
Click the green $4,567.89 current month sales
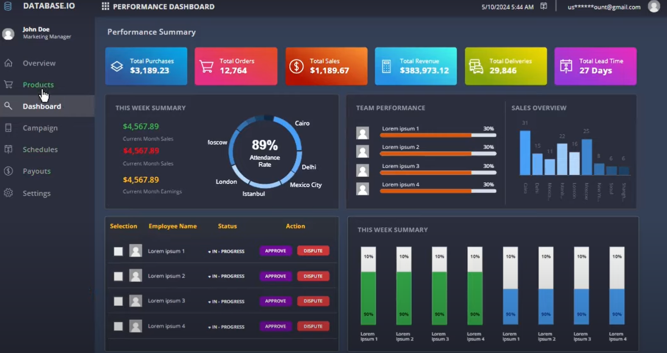point(141,127)
